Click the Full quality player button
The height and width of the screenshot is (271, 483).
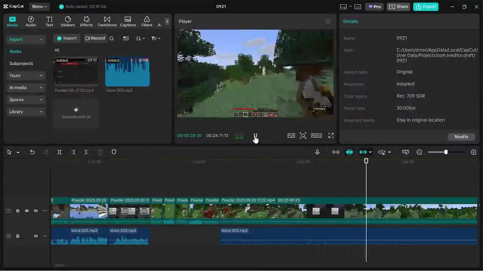click(x=291, y=135)
